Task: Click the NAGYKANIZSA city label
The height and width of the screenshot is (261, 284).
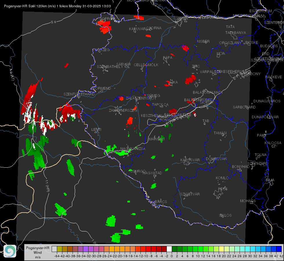Action: (133, 149)
